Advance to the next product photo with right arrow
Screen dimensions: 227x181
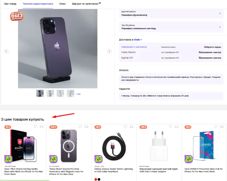(x=109, y=51)
